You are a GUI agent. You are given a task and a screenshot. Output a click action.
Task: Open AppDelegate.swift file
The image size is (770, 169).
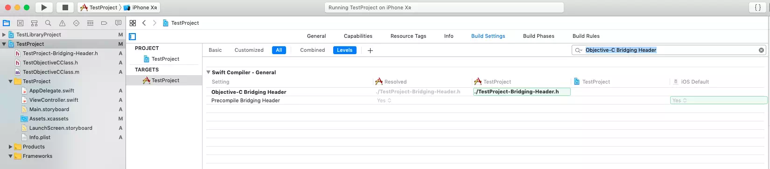tap(51, 91)
